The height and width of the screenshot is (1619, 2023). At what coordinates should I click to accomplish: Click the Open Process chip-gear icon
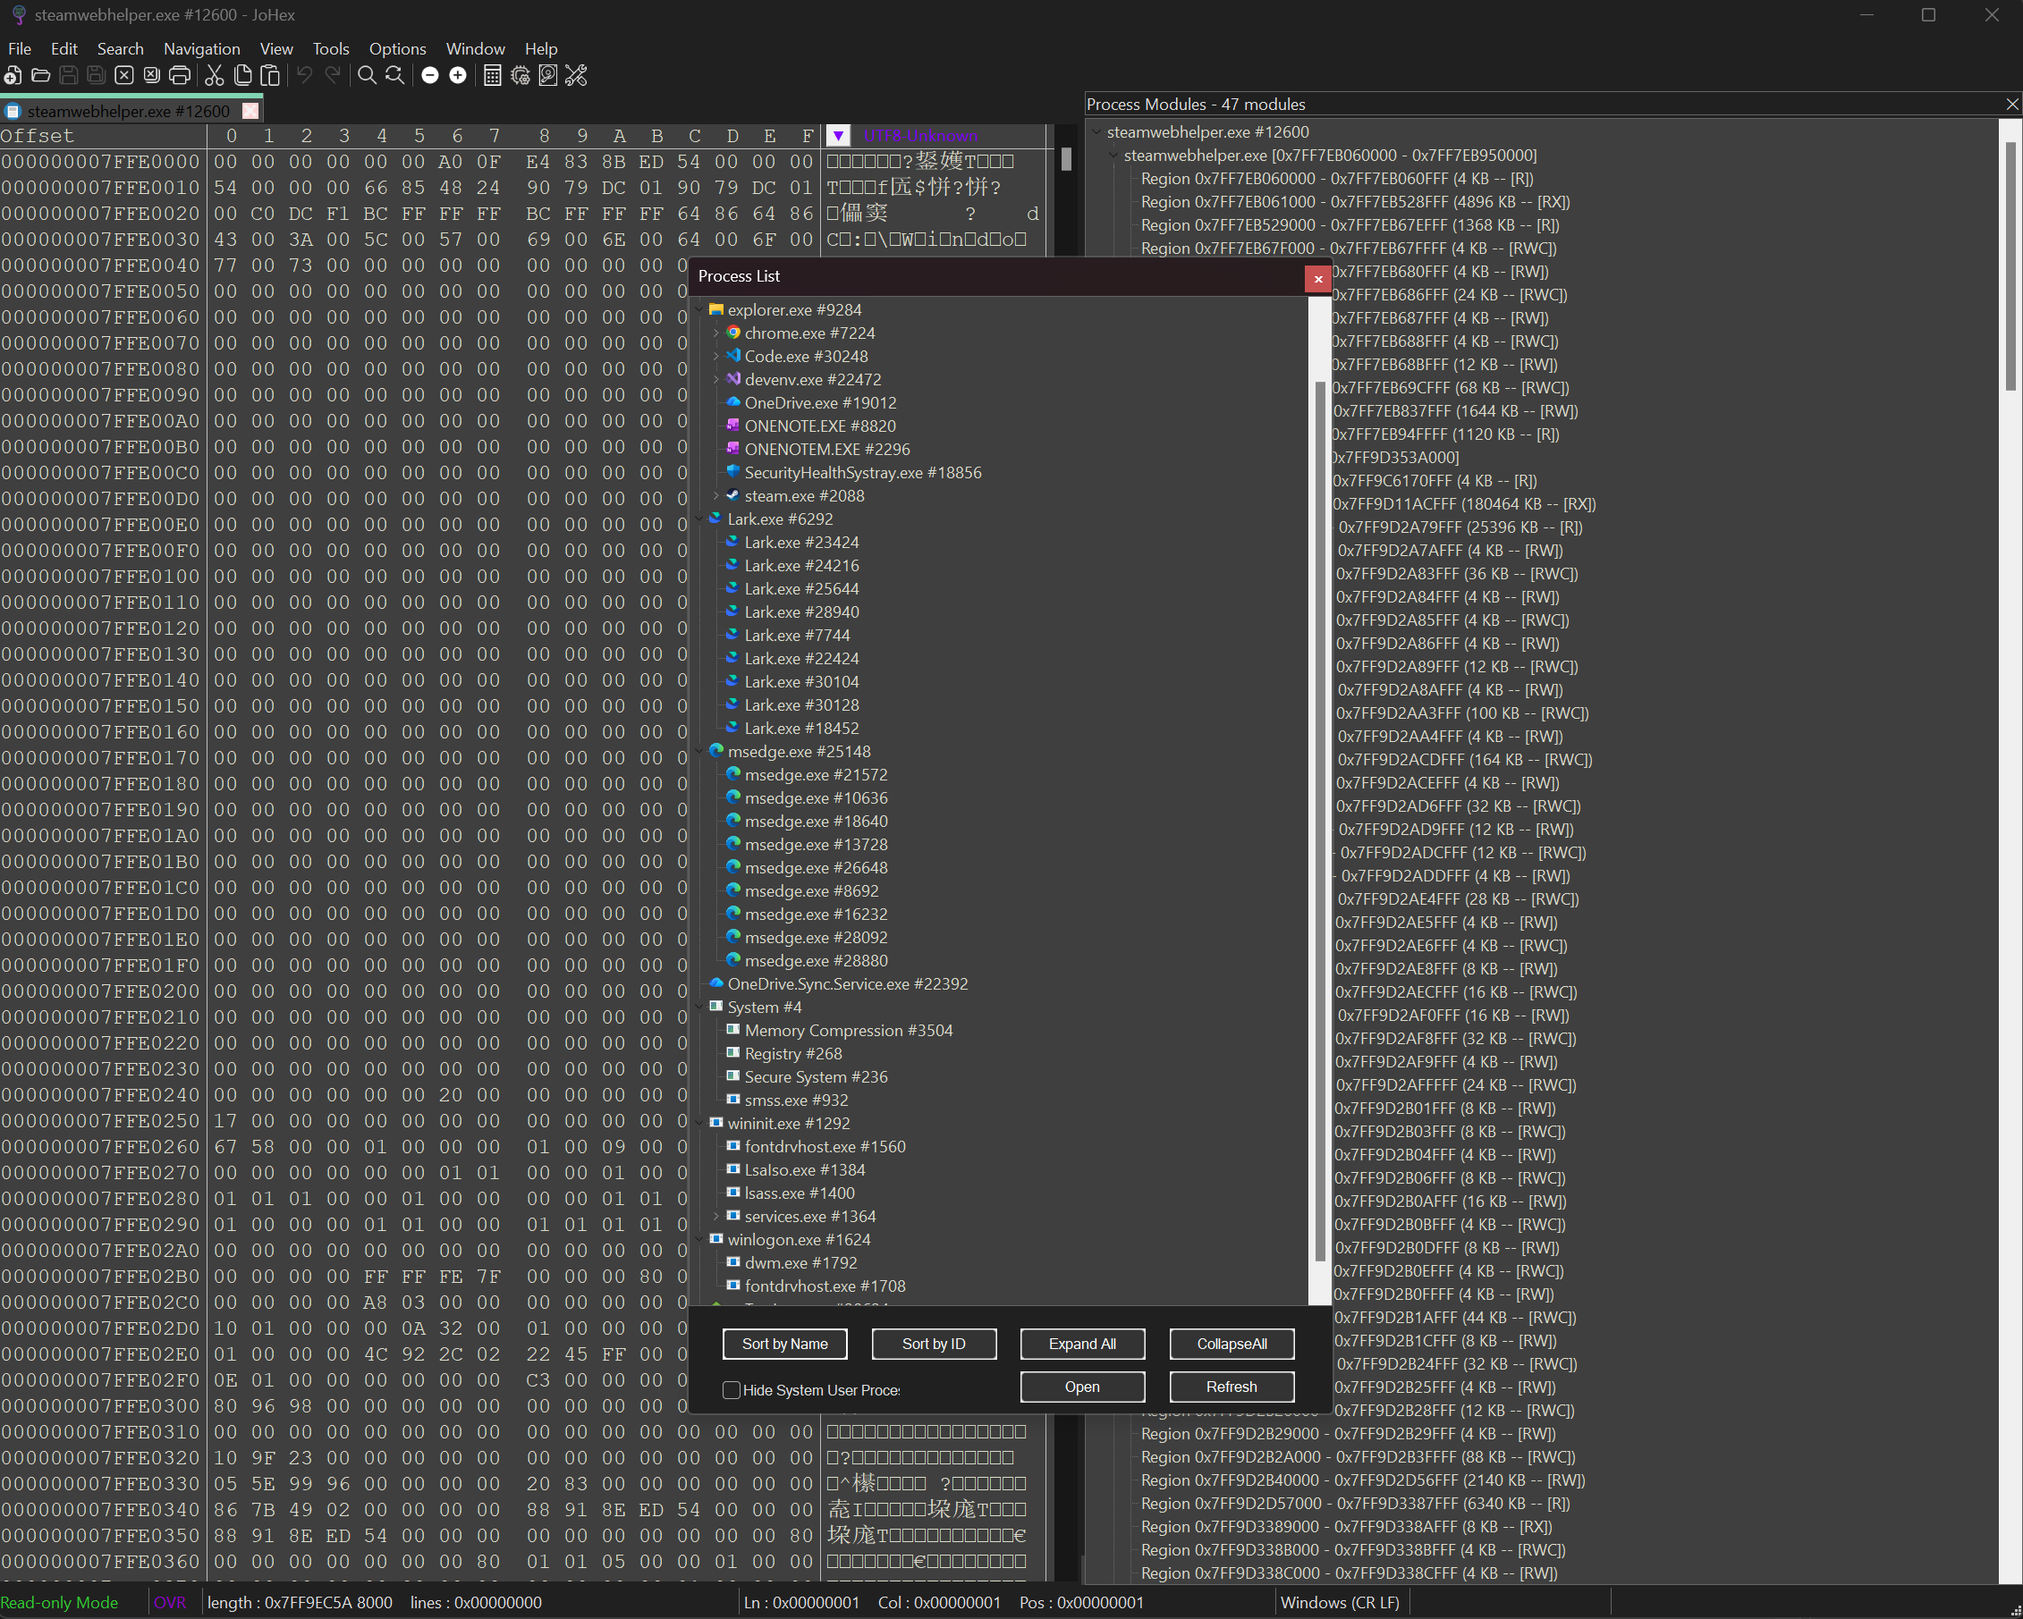pyautogui.click(x=521, y=76)
